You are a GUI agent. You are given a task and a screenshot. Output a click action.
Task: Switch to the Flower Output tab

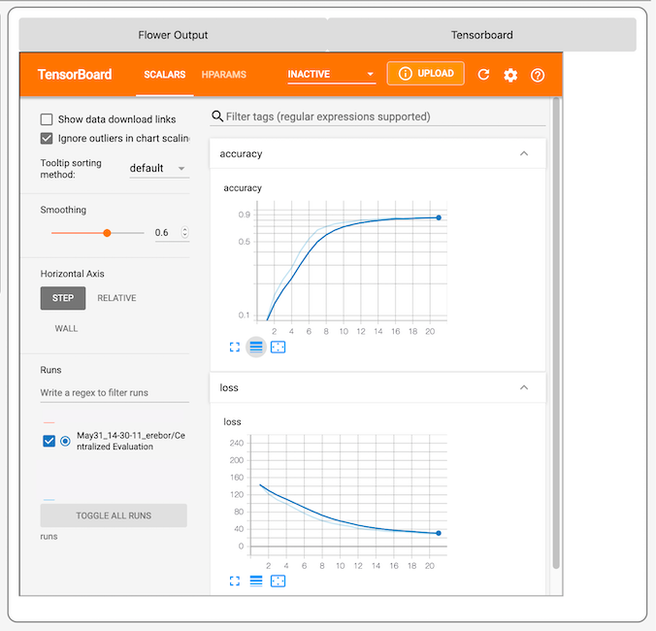[173, 35]
